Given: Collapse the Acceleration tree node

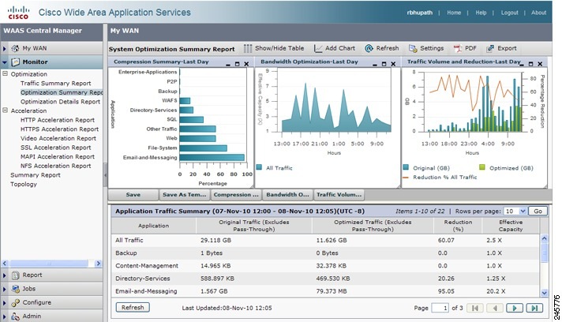Looking at the screenshot, I should (x=5, y=110).
